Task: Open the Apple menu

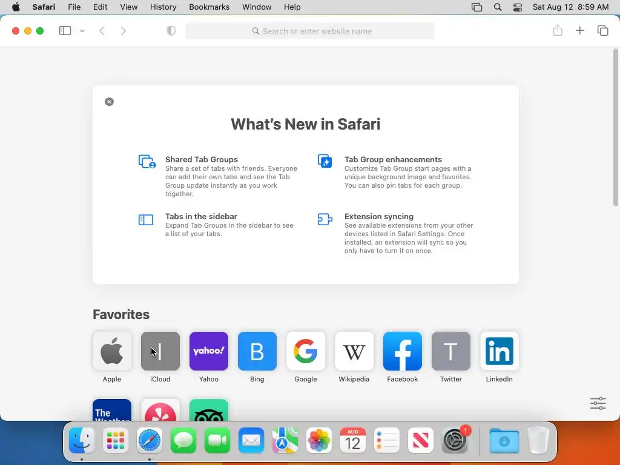Action: click(16, 7)
